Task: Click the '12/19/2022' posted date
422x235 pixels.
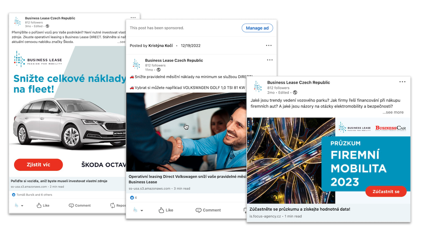Action: click(191, 45)
